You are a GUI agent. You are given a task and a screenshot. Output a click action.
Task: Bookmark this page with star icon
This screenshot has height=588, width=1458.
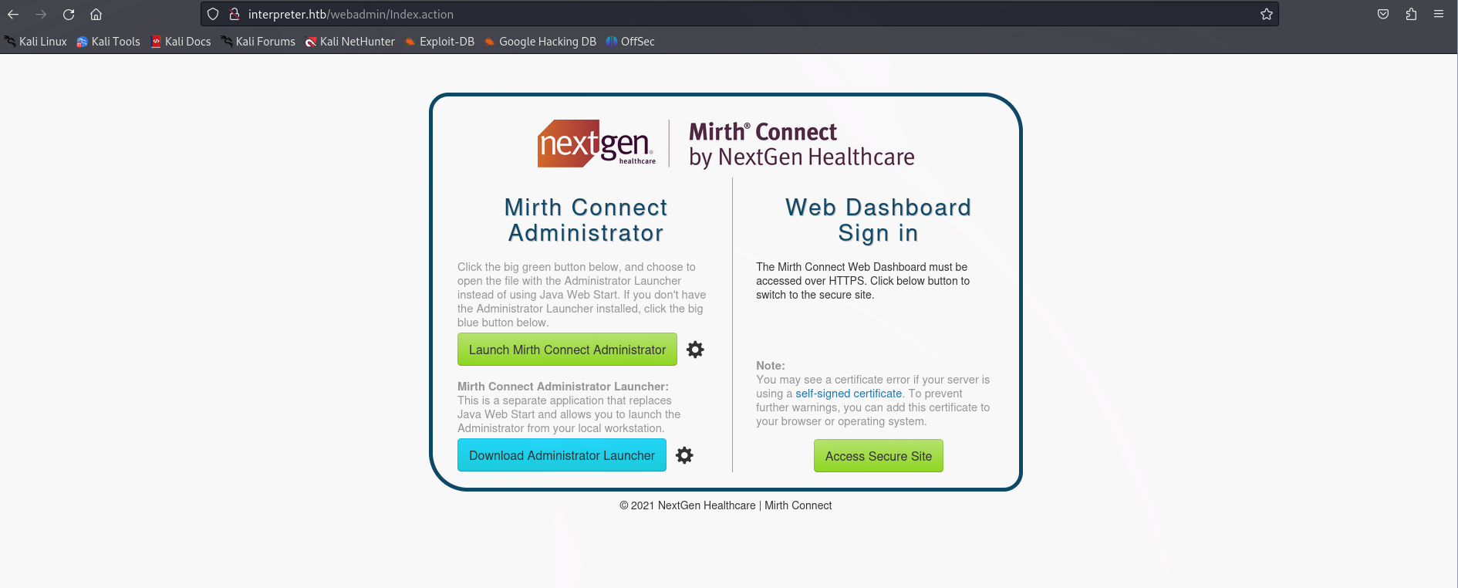click(x=1266, y=14)
